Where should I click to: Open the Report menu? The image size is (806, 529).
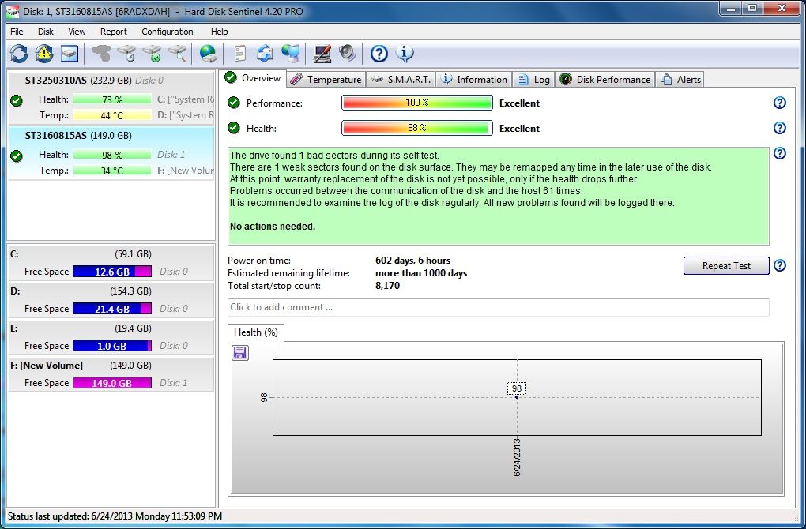tap(114, 32)
